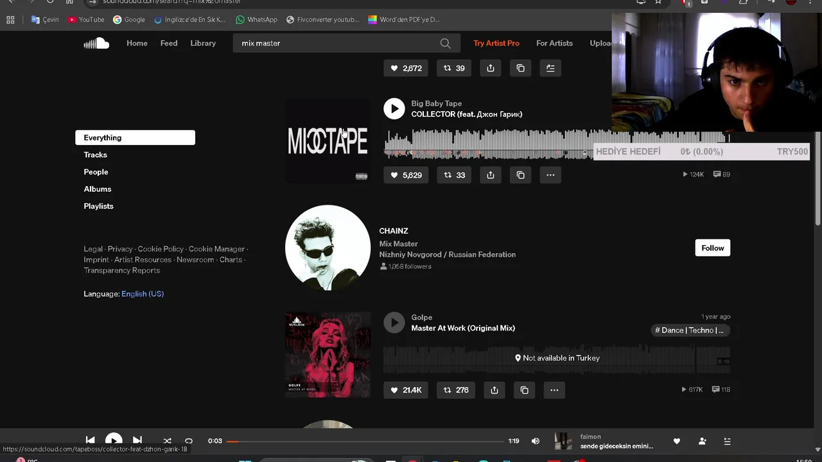This screenshot has height=462, width=822.
Task: Repost COLLECTOR track showing 33 reposts
Action: click(454, 175)
